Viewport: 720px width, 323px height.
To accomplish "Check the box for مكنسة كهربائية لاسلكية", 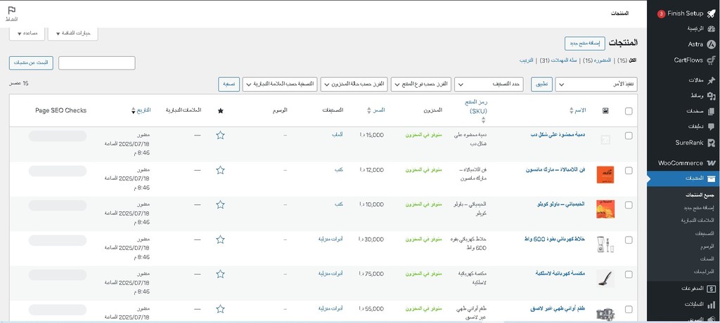I will pyautogui.click(x=629, y=275).
